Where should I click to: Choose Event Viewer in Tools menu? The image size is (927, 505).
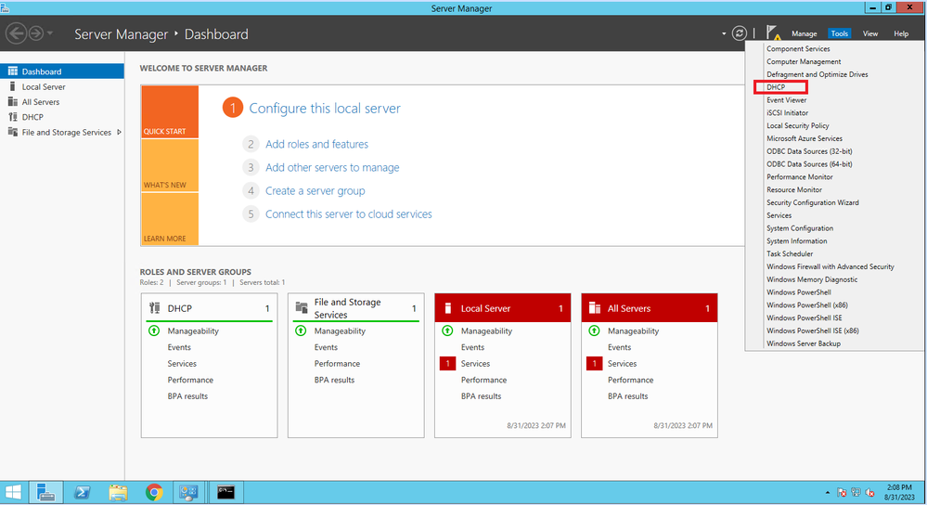(x=786, y=100)
